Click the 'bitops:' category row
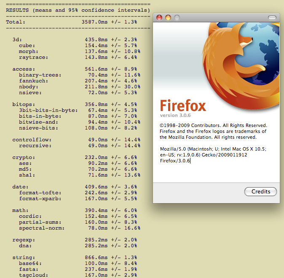 tap(75, 104)
